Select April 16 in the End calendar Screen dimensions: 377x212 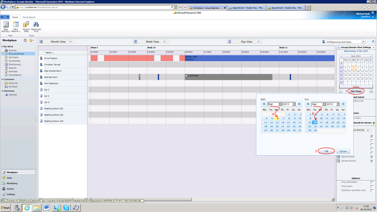point(314,122)
